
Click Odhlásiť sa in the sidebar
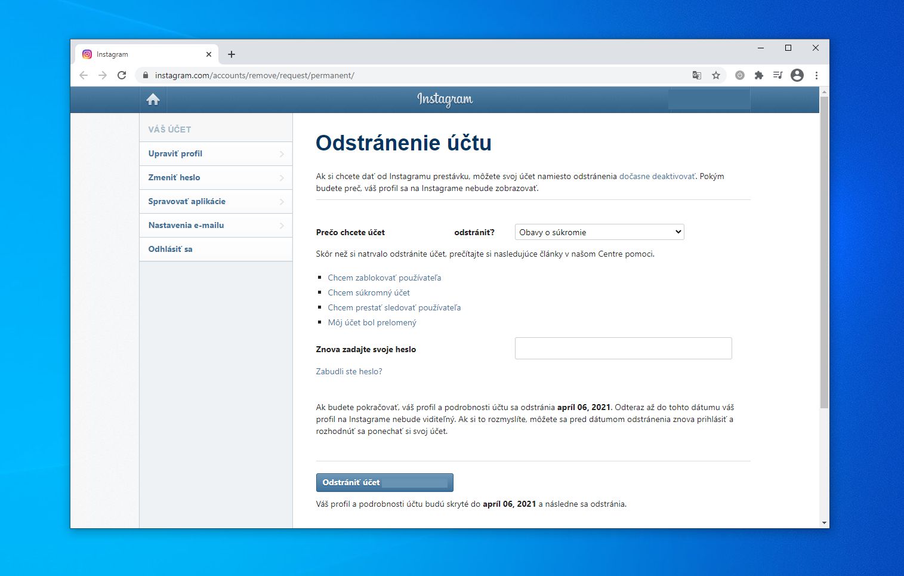(x=216, y=250)
